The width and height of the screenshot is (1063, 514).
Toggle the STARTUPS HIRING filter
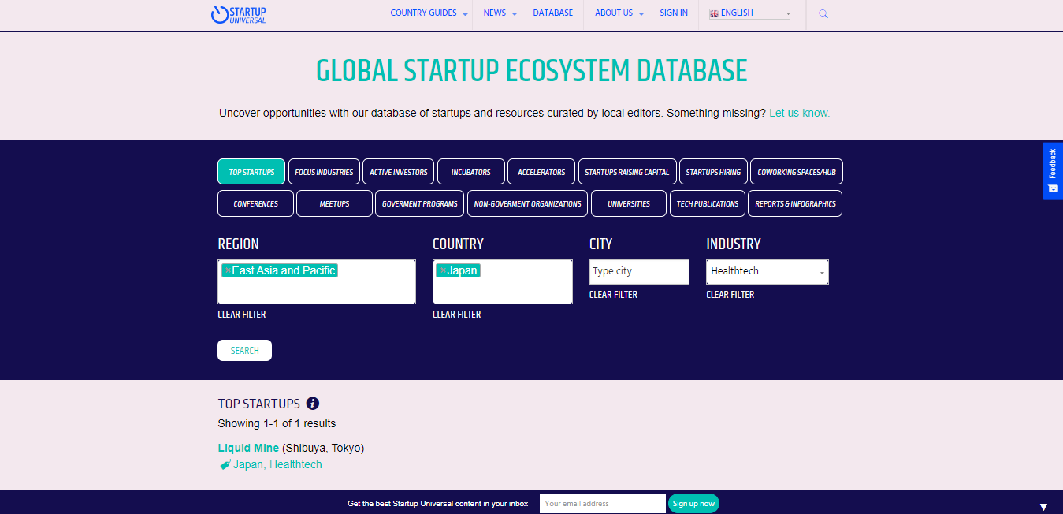click(713, 171)
